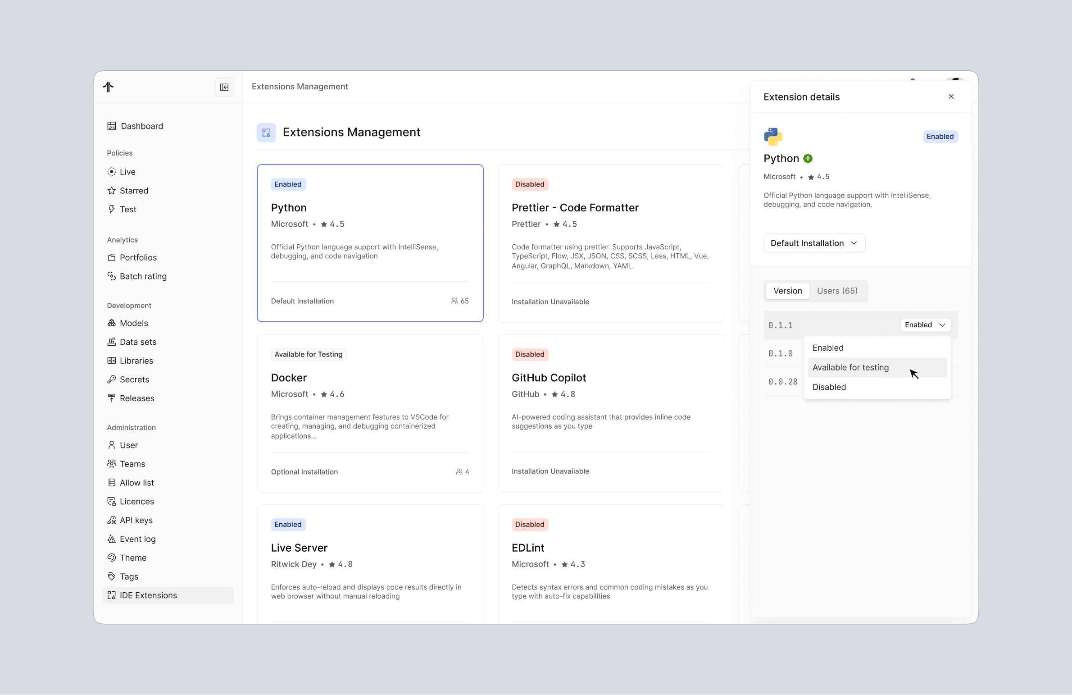Image resolution: width=1072 pixels, height=695 pixels.
Task: Open the Starred policies page
Action: coord(134,191)
